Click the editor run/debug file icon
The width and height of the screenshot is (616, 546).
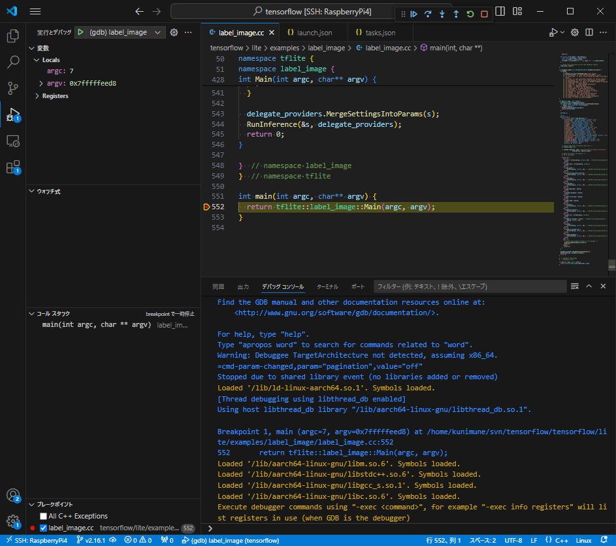click(553, 32)
